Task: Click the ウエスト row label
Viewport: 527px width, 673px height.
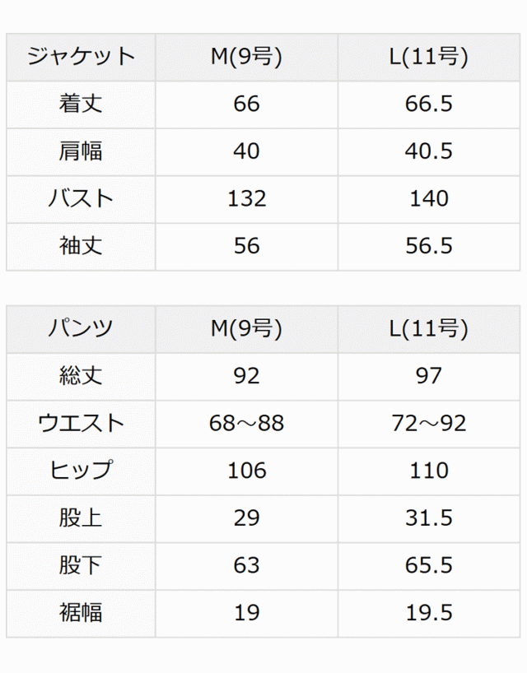Action: tap(81, 423)
